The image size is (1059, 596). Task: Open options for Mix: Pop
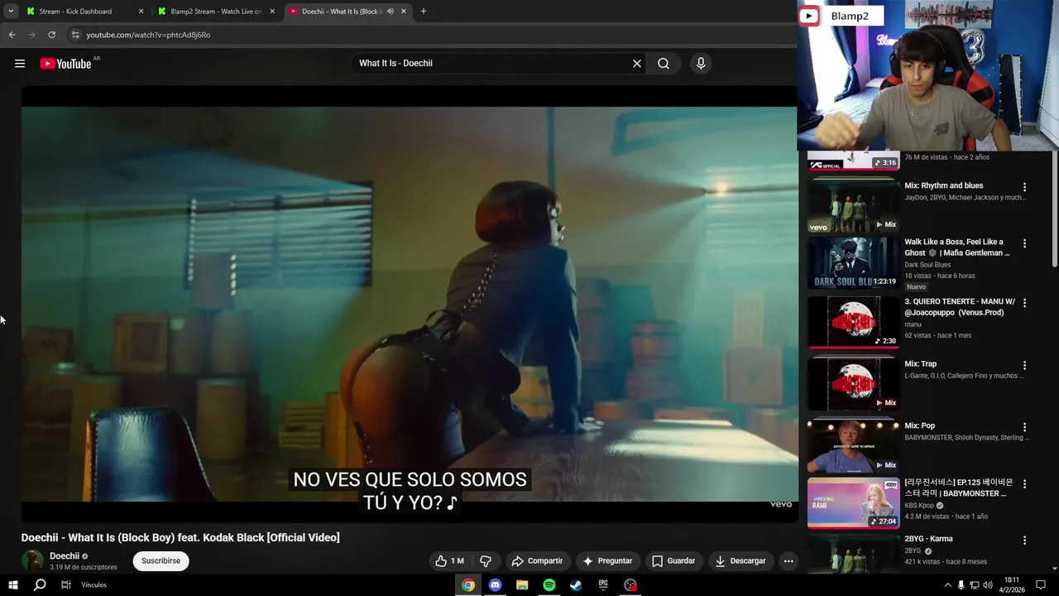tap(1024, 428)
